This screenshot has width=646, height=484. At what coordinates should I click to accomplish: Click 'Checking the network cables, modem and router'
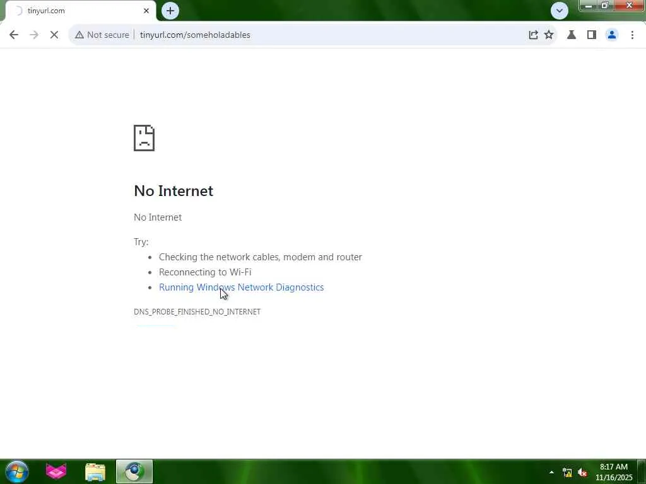pos(261,257)
